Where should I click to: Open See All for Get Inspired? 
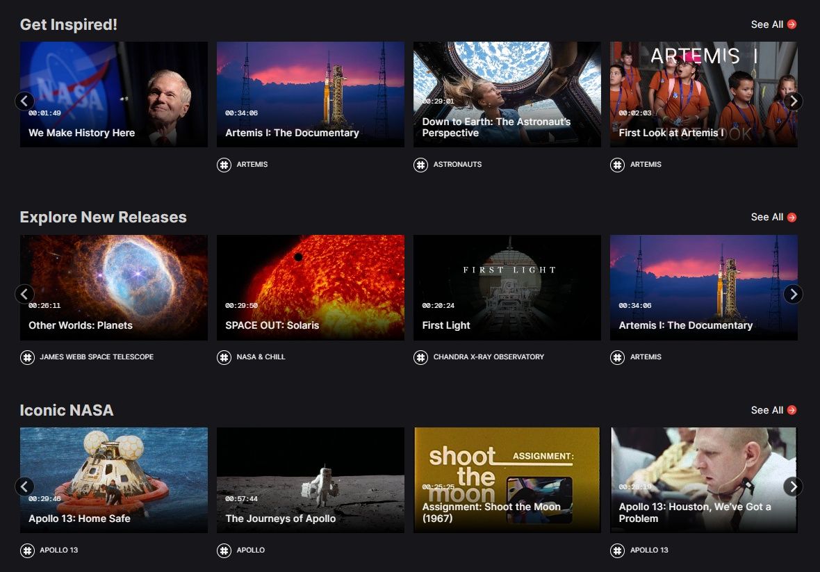[773, 24]
